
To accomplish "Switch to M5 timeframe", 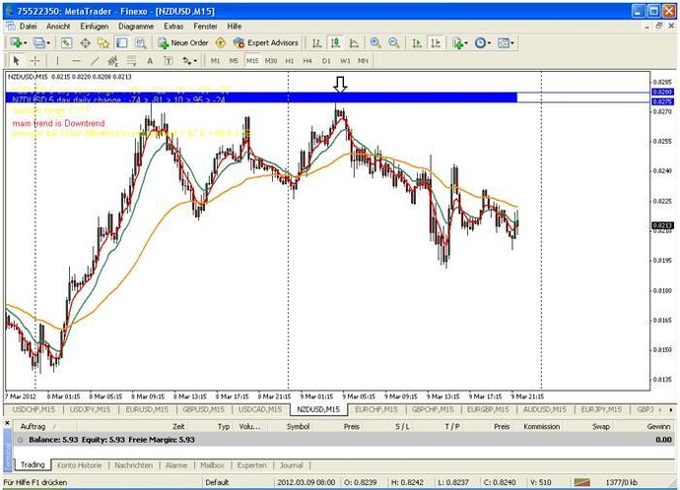I will [234, 61].
